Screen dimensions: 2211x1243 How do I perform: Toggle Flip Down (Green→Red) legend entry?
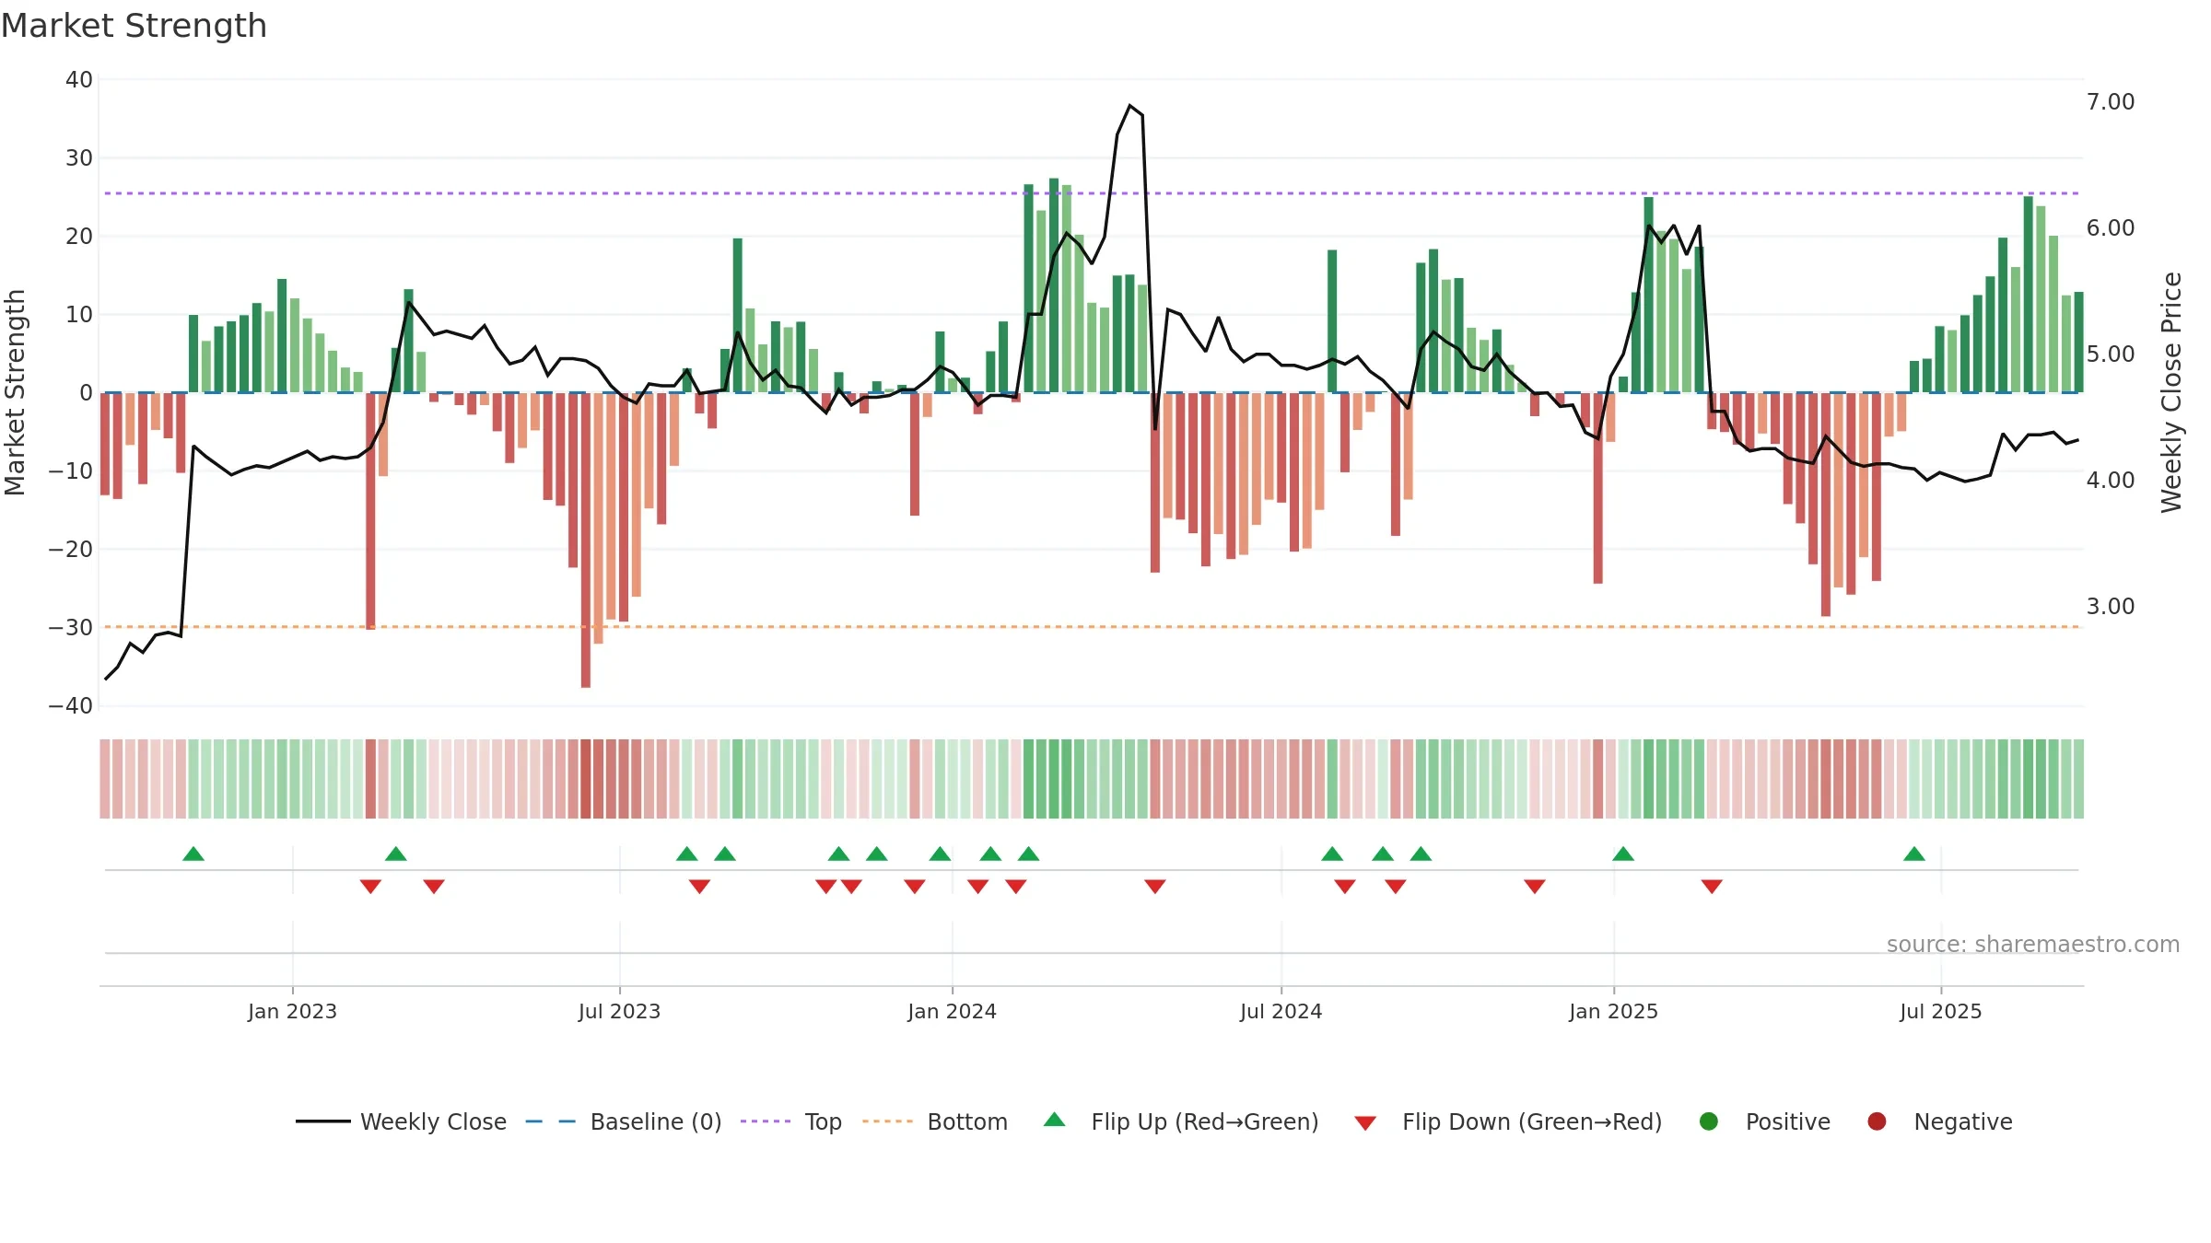pyautogui.click(x=1508, y=1121)
